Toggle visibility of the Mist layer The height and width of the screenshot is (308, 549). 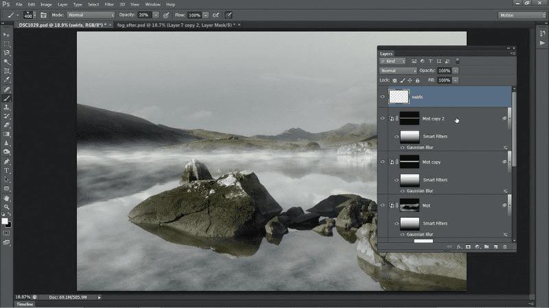pos(383,205)
